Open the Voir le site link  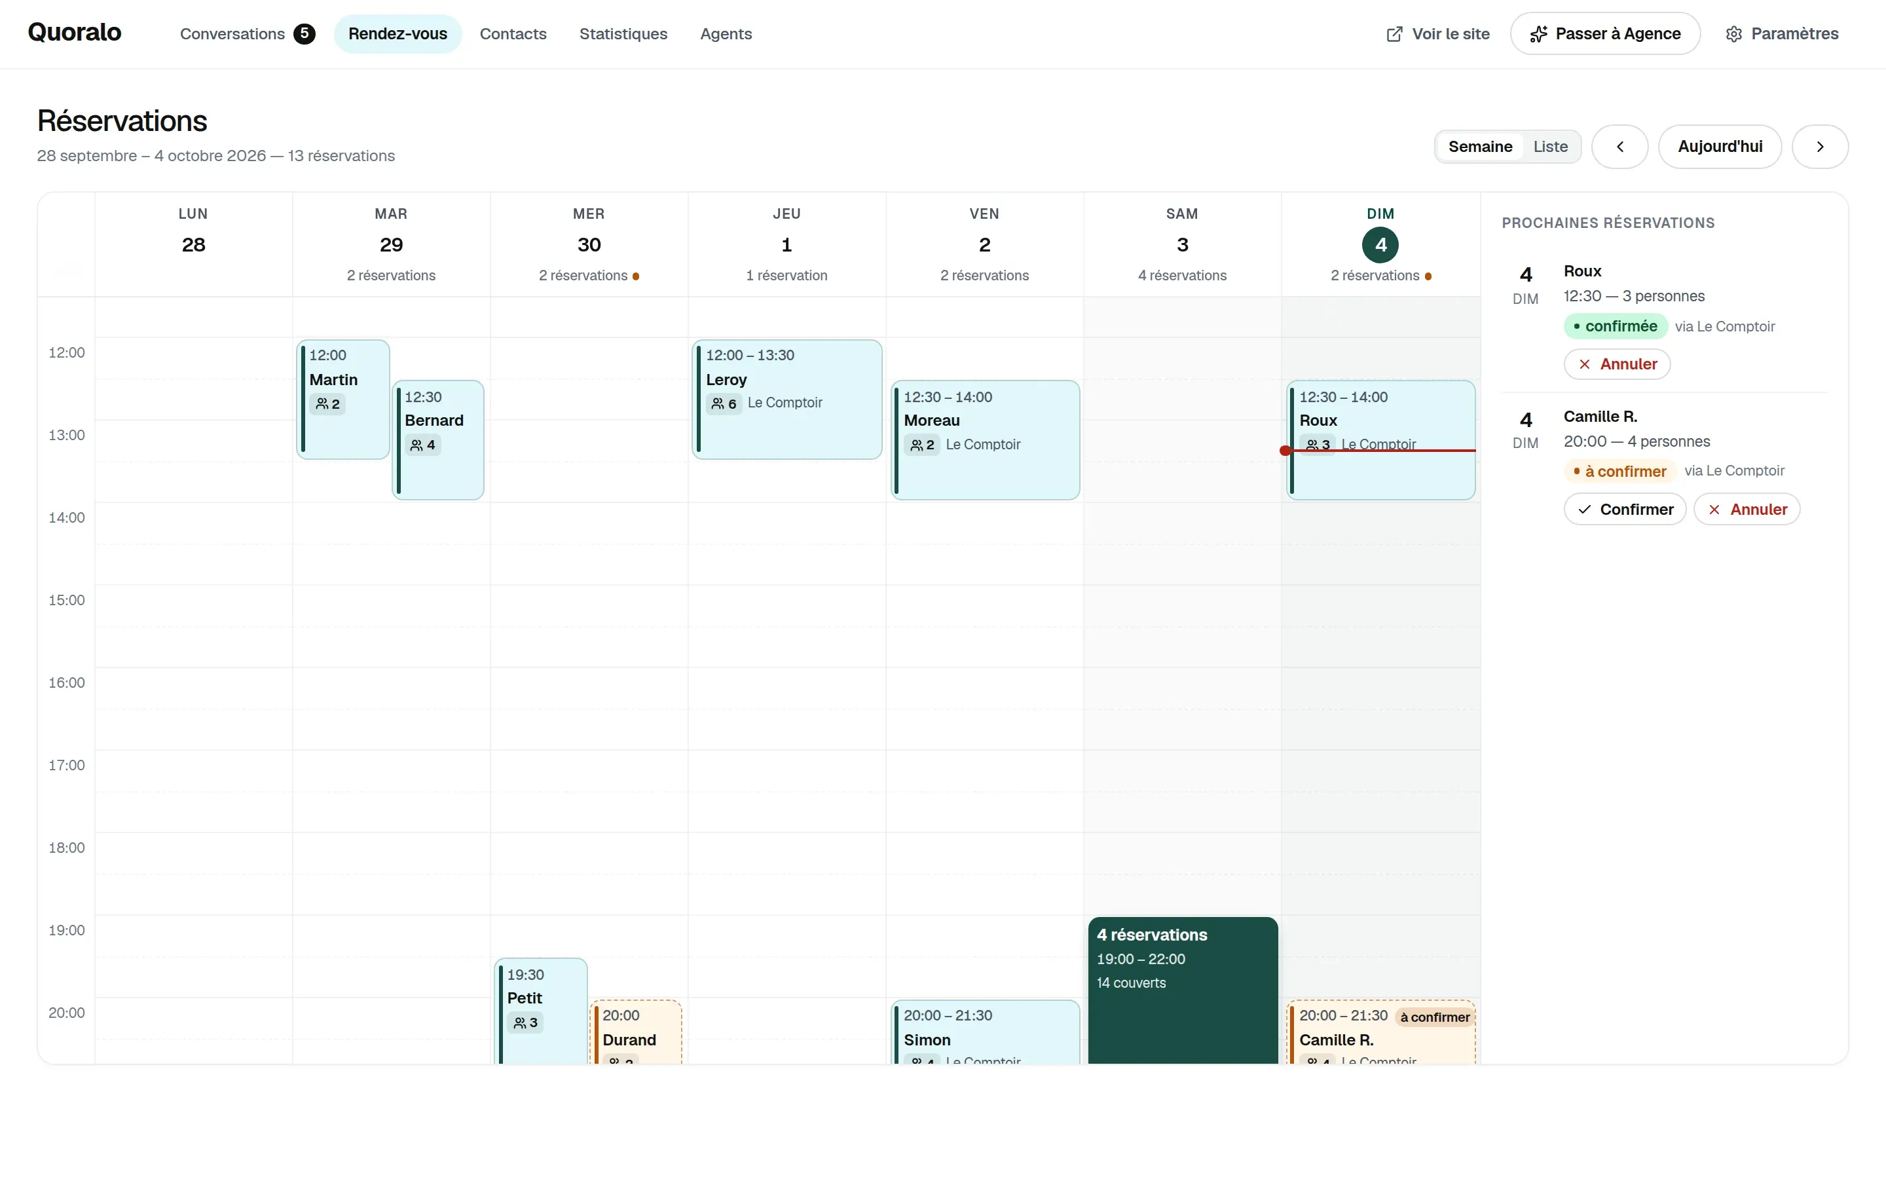(1438, 33)
